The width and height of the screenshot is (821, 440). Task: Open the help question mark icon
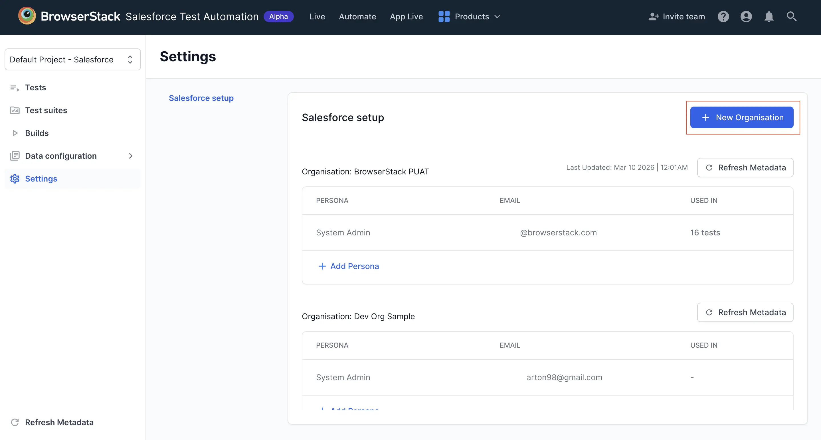(x=723, y=16)
